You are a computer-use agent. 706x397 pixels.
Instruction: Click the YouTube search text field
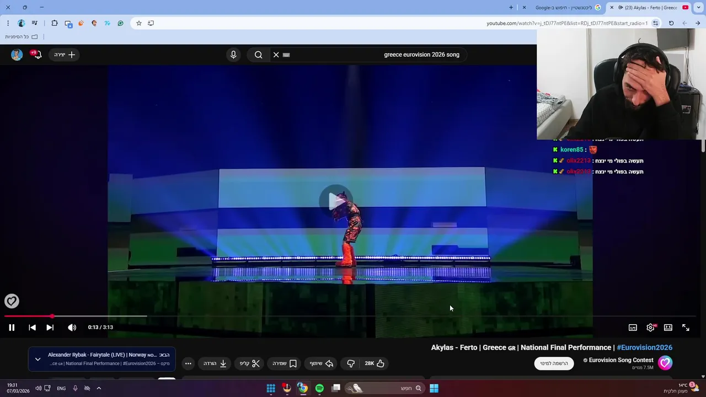click(x=375, y=55)
